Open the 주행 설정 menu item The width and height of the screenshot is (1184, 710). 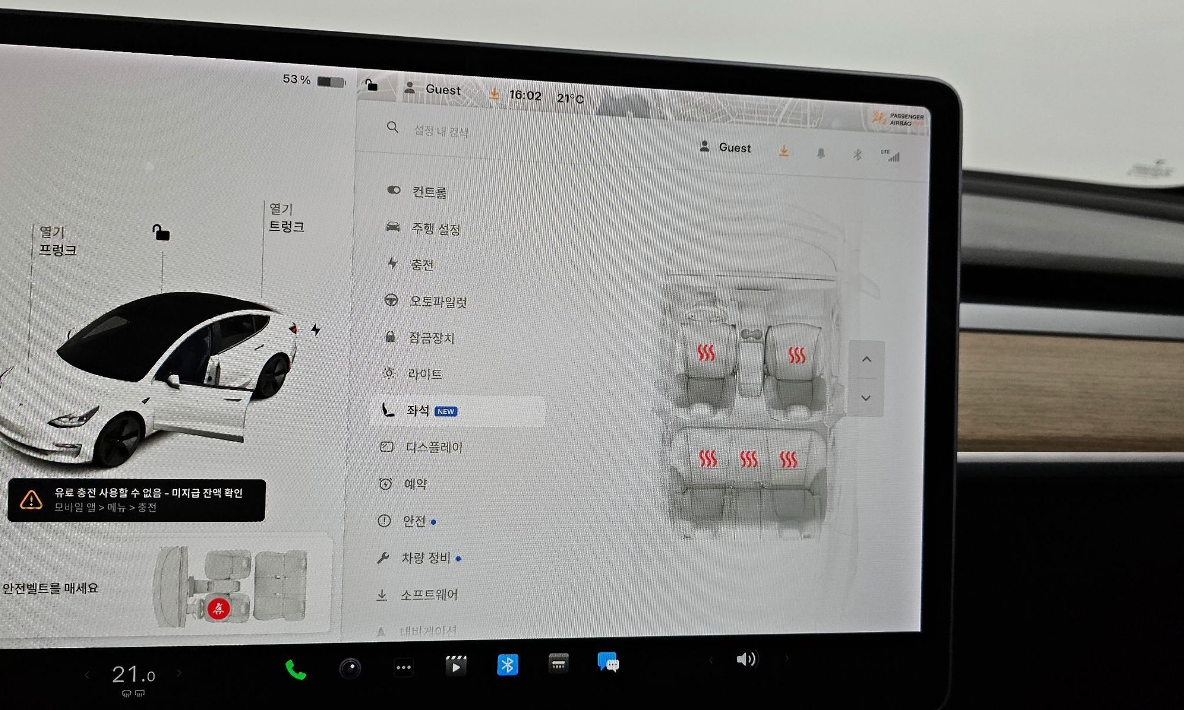(423, 228)
